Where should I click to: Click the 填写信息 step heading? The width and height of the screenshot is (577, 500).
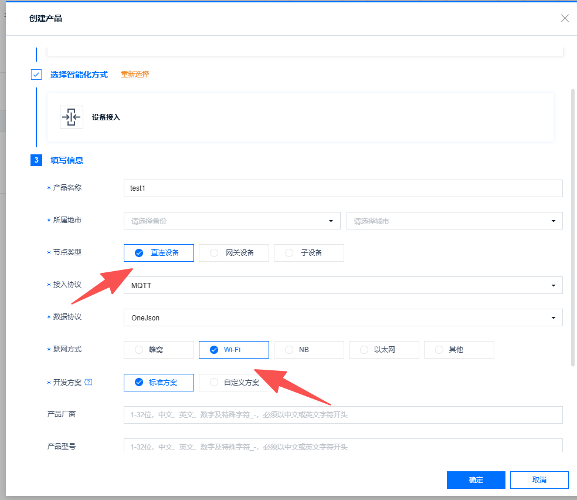tap(67, 160)
